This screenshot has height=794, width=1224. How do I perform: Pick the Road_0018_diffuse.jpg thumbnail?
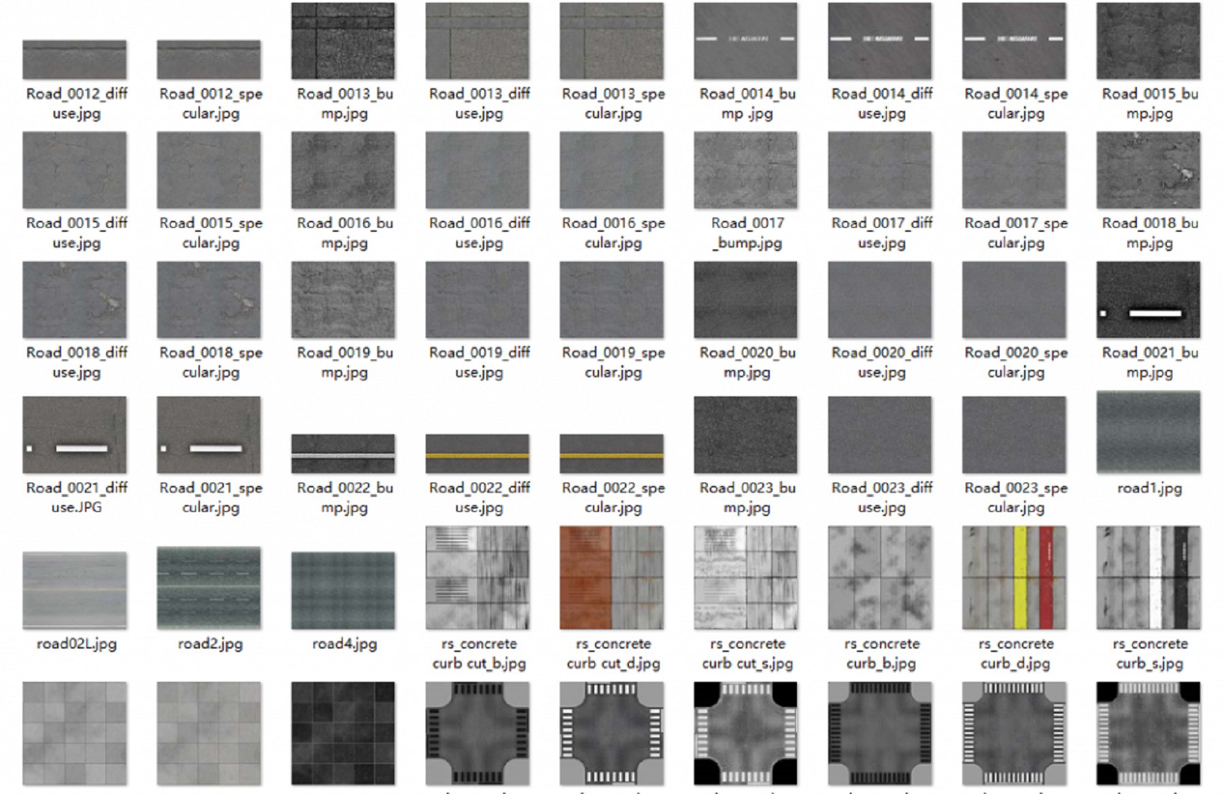[74, 300]
